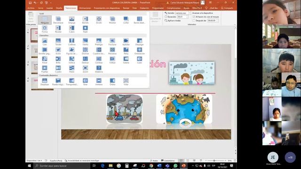
Task: Apply the Desplazar dynamic content transition
Action: point(45,82)
